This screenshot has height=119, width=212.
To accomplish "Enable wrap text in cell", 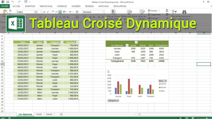I will [x=77, y=12].
